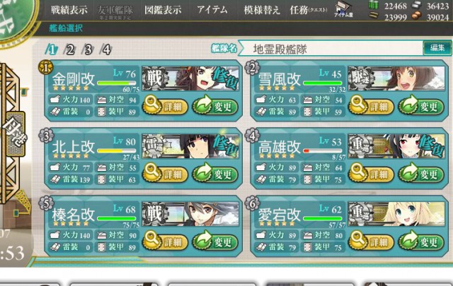View 北上改 details with magnifier button
Image resolution: width=453 pixels, height=286 pixels.
(x=165, y=173)
